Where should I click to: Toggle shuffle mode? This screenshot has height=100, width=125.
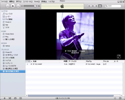pos(10,98)
